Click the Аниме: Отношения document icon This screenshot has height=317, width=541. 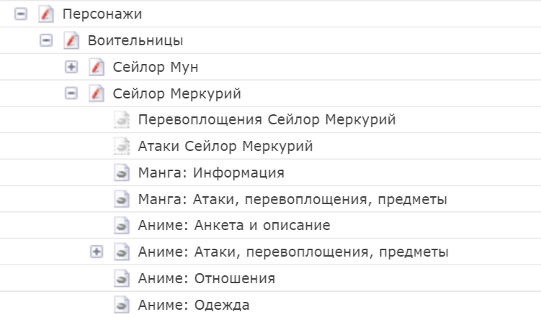[122, 279]
